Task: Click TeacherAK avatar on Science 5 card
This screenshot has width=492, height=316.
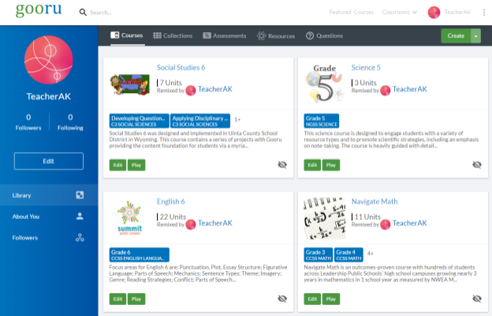Action: [385, 91]
